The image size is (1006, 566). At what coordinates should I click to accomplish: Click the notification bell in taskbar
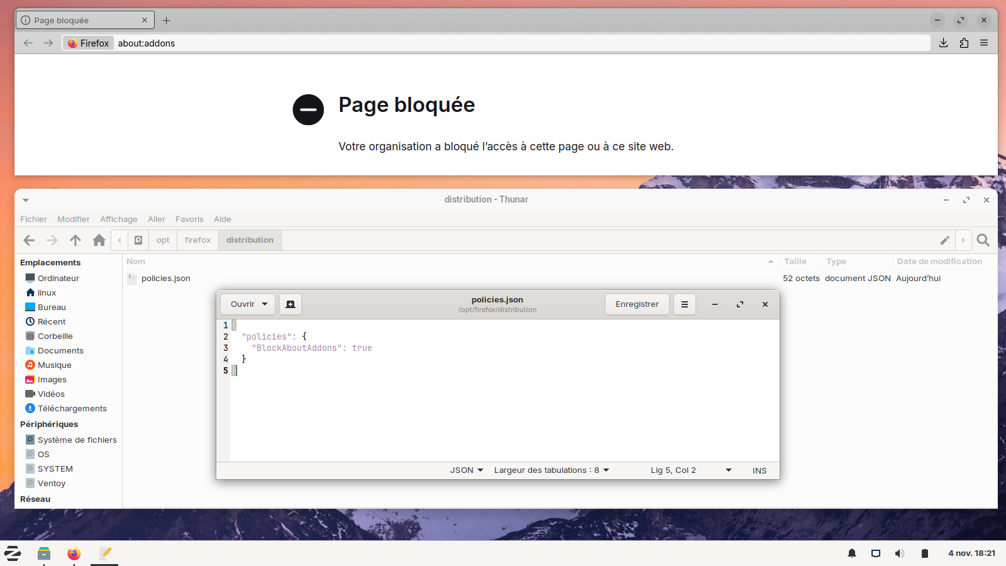[x=852, y=553]
